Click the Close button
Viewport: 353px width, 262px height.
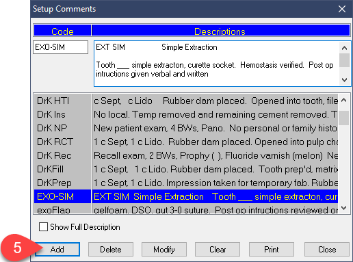327,249
